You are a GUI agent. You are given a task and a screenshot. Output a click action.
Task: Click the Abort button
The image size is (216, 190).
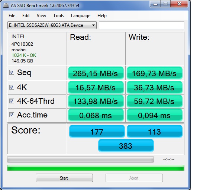134,178
